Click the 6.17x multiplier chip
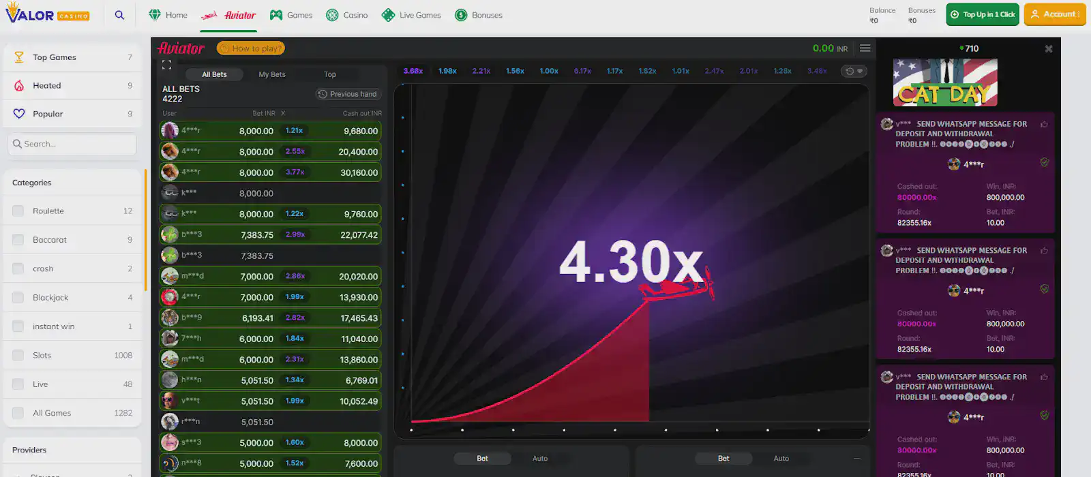 tap(582, 71)
